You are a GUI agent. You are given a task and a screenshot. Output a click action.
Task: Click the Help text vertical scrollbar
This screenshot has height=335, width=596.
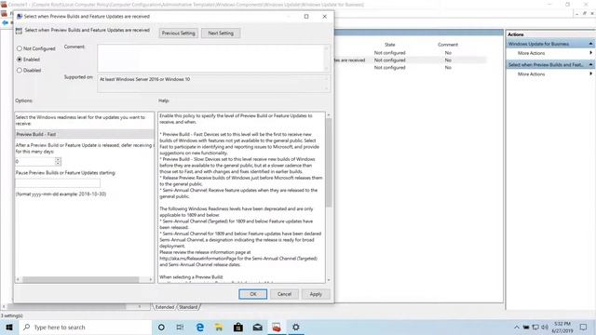(x=329, y=163)
